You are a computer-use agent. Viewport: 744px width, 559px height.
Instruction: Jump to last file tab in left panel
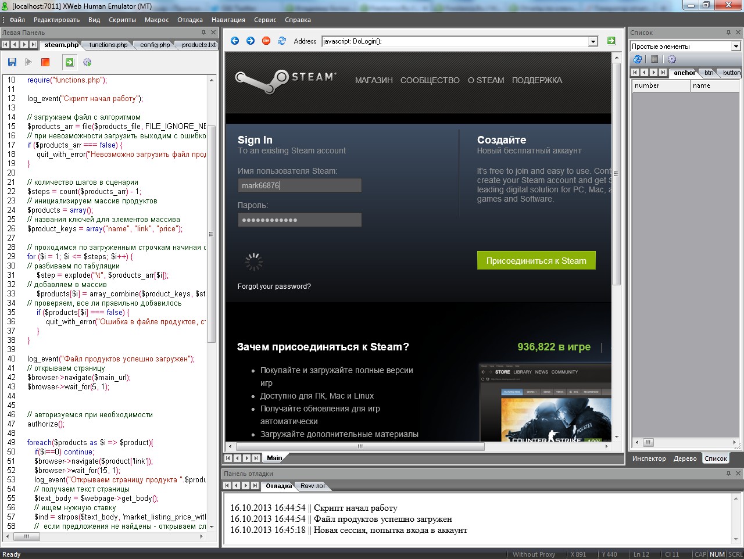coord(34,45)
